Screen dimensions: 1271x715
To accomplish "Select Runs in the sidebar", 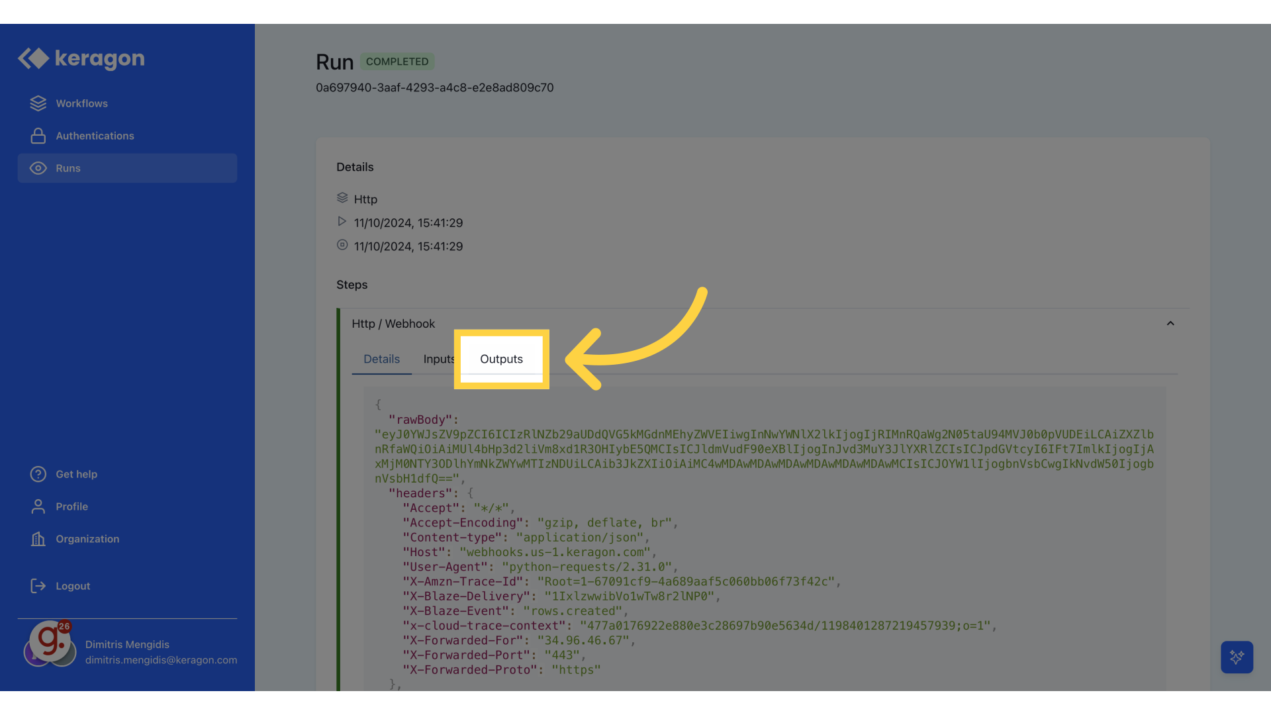I will [x=127, y=168].
